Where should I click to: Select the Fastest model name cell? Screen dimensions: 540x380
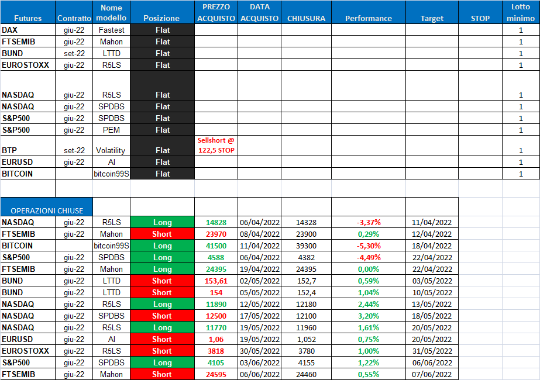click(x=111, y=30)
